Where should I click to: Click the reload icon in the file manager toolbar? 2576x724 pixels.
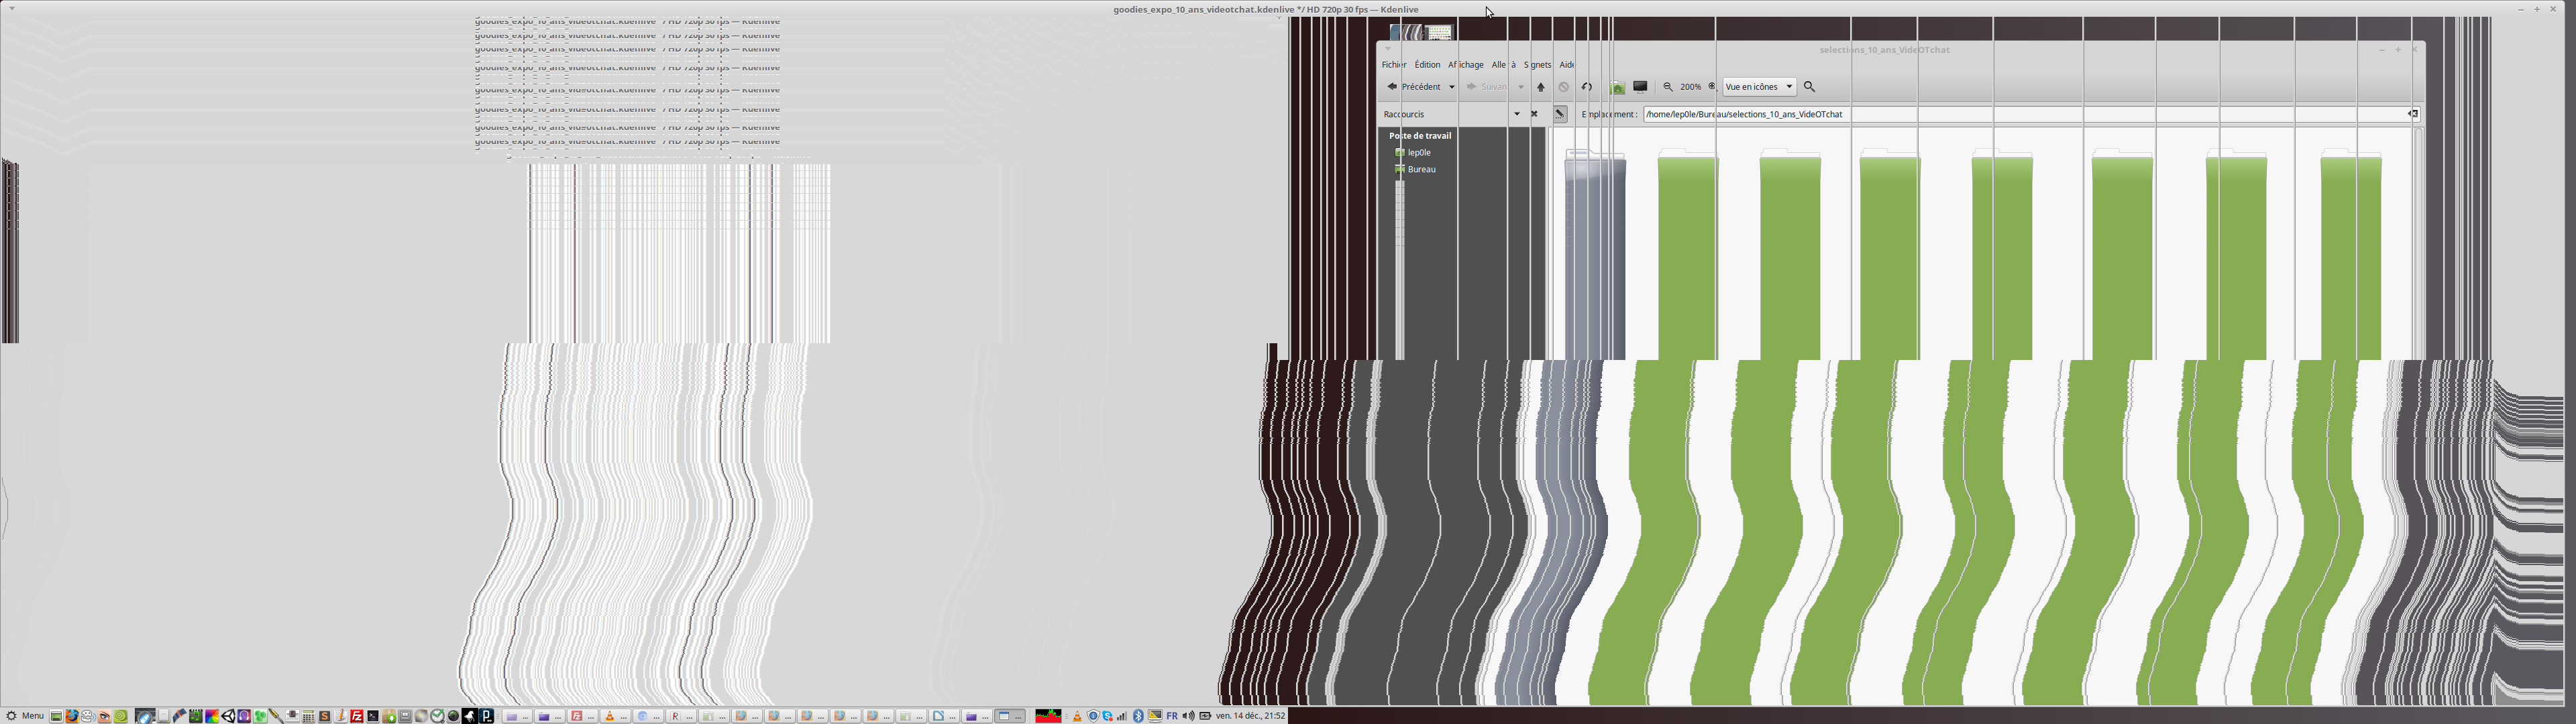1587,87
